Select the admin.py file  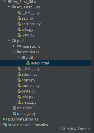[x=30, y=74]
